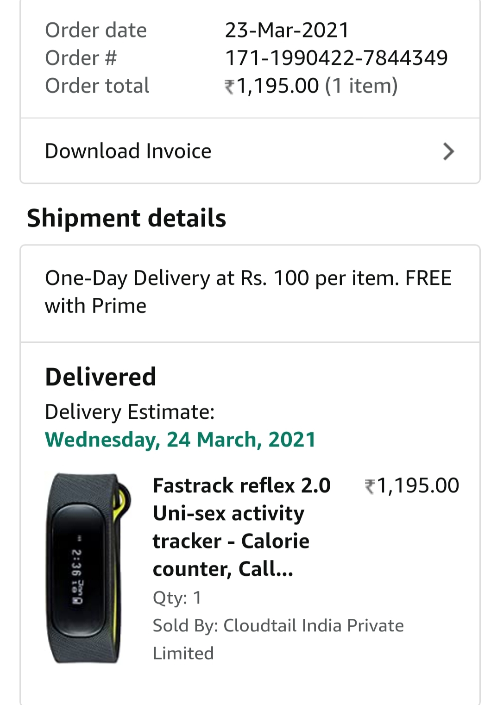Tap the rupee symbol in order total
The height and width of the screenshot is (705, 497).
230,87
